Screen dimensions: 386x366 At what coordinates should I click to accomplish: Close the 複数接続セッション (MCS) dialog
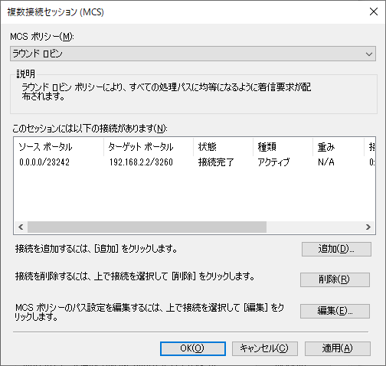374,11
